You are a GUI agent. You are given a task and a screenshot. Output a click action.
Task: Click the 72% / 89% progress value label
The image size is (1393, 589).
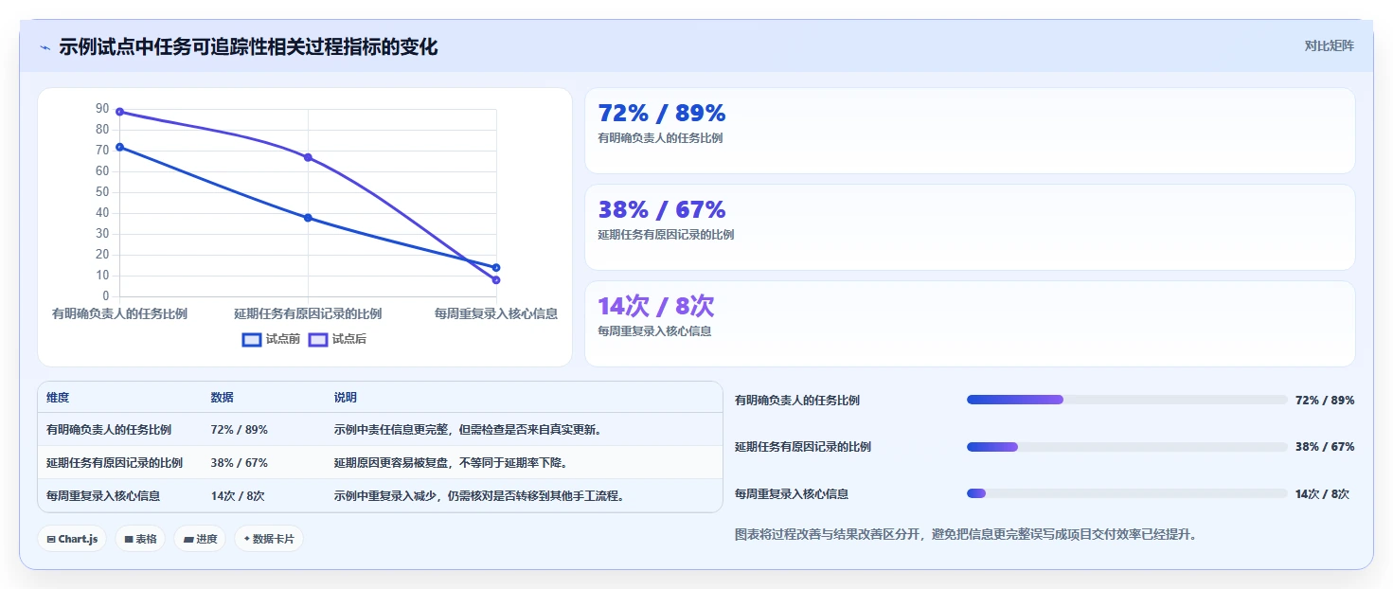pyautogui.click(x=1325, y=401)
